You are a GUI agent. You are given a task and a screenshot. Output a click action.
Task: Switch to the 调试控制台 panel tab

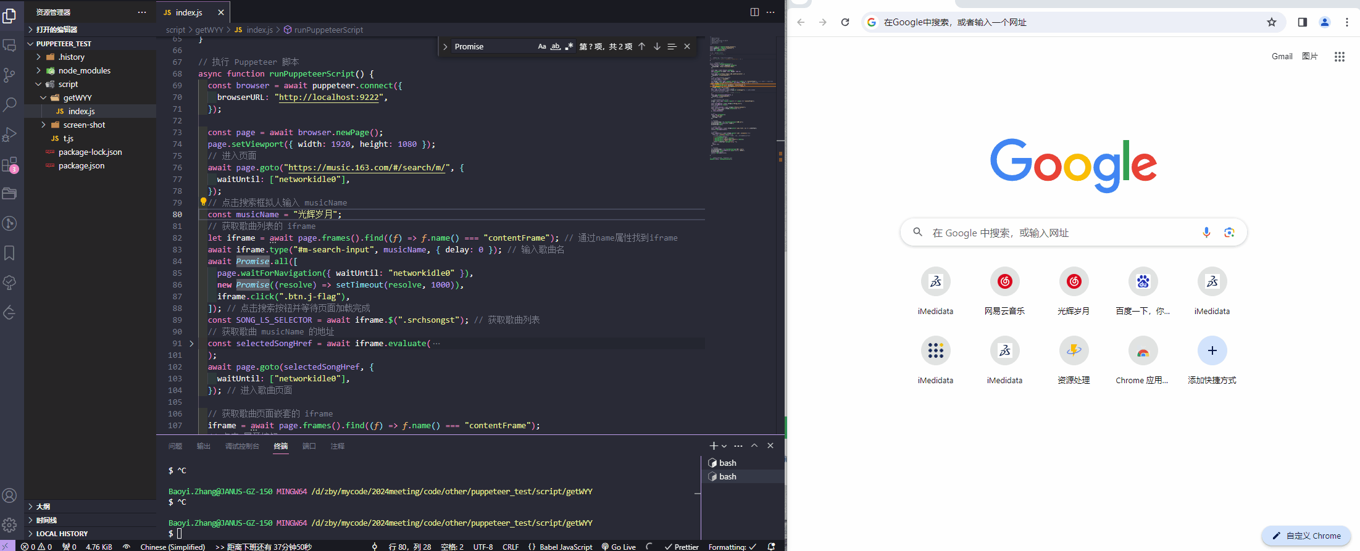[x=242, y=446]
